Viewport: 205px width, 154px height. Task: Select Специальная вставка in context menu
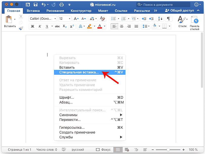point(79,72)
